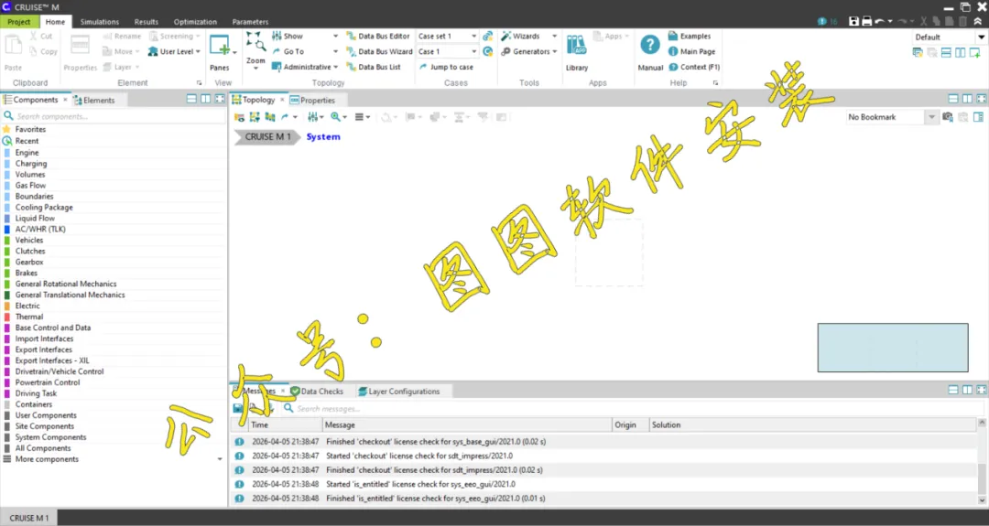Expand the Wizards dropdown
Screen dimensions: 989x526
(x=554, y=36)
